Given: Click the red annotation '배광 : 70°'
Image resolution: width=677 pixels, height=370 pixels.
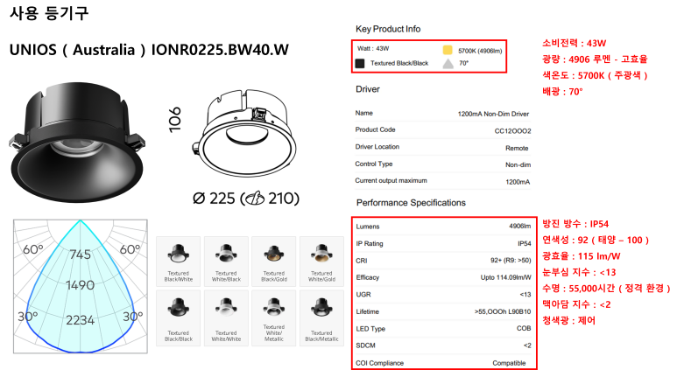Looking at the screenshot, I should point(562,92).
